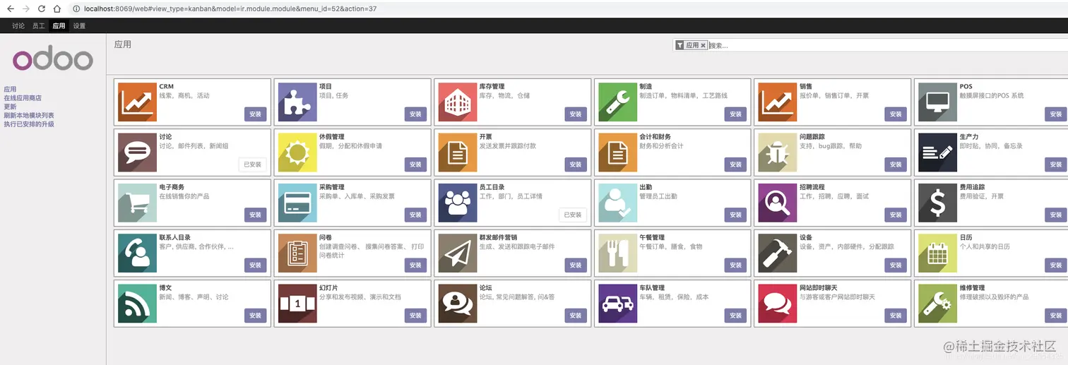Image resolution: width=1068 pixels, height=365 pixels.
Task: Click the 网站即时聊天 bubbles icon
Action: [778, 304]
